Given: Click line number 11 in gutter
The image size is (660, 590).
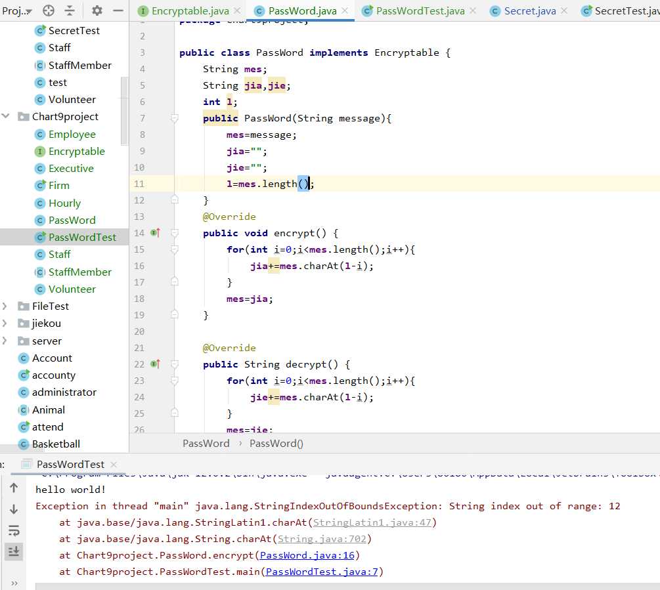Looking at the screenshot, I should [139, 184].
